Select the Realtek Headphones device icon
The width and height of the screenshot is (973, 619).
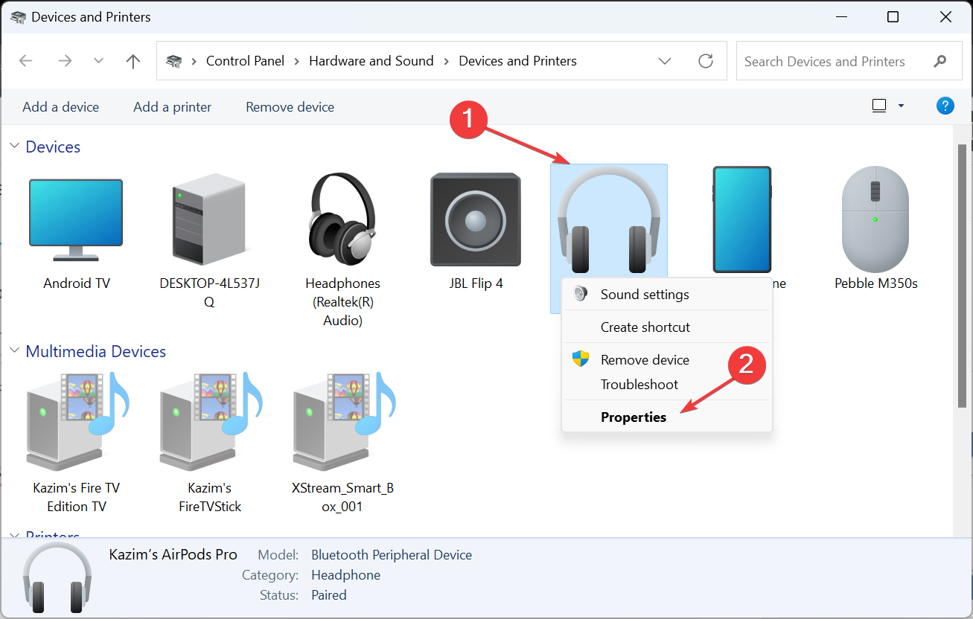point(342,218)
